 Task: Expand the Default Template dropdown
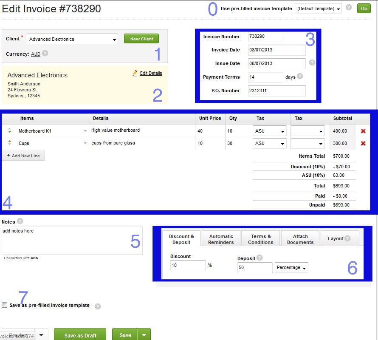[x=318, y=8]
